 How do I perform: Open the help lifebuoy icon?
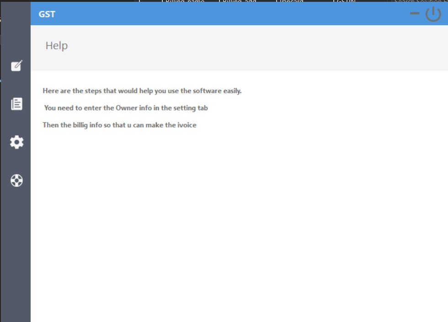pos(16,180)
